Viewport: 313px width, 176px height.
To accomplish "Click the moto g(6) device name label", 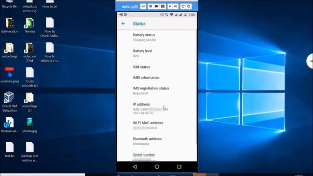I will click(130, 6).
